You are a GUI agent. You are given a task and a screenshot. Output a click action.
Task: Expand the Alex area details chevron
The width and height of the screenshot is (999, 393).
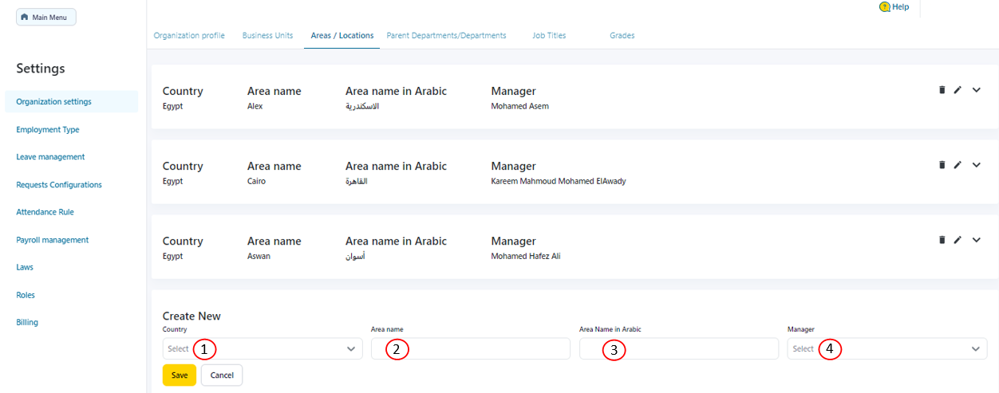point(976,90)
